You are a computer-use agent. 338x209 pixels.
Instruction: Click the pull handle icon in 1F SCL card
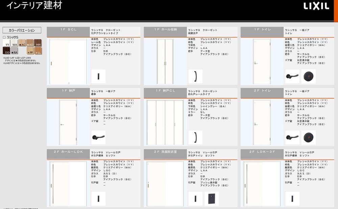tap(98, 76)
